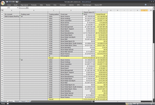Zoom in with the plus button
Viewport: 155px width, 105px height.
[x=151, y=104]
